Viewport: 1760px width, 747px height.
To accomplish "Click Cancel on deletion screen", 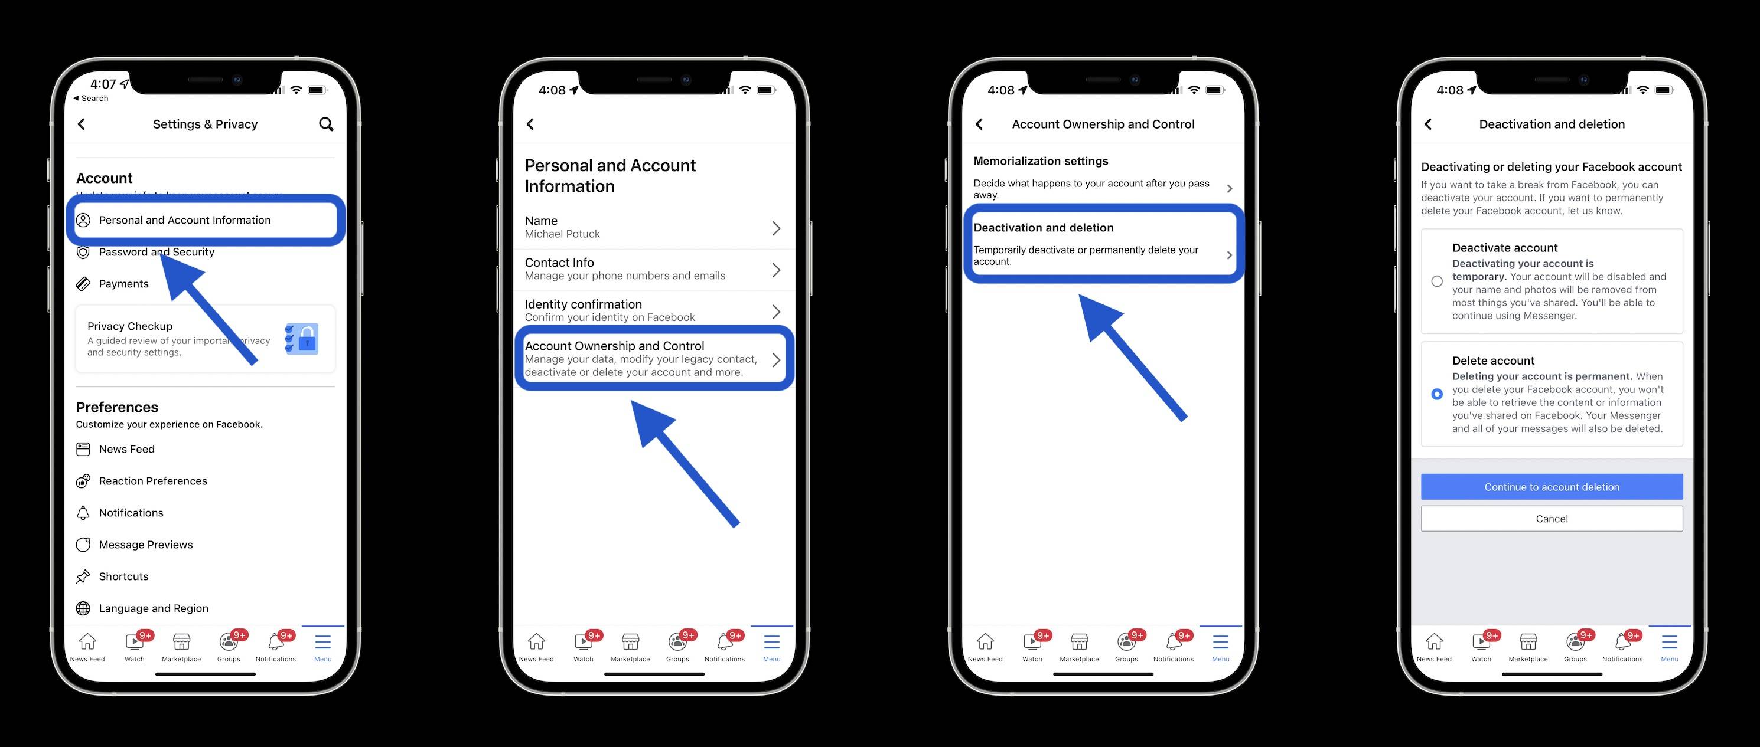I will coord(1552,518).
